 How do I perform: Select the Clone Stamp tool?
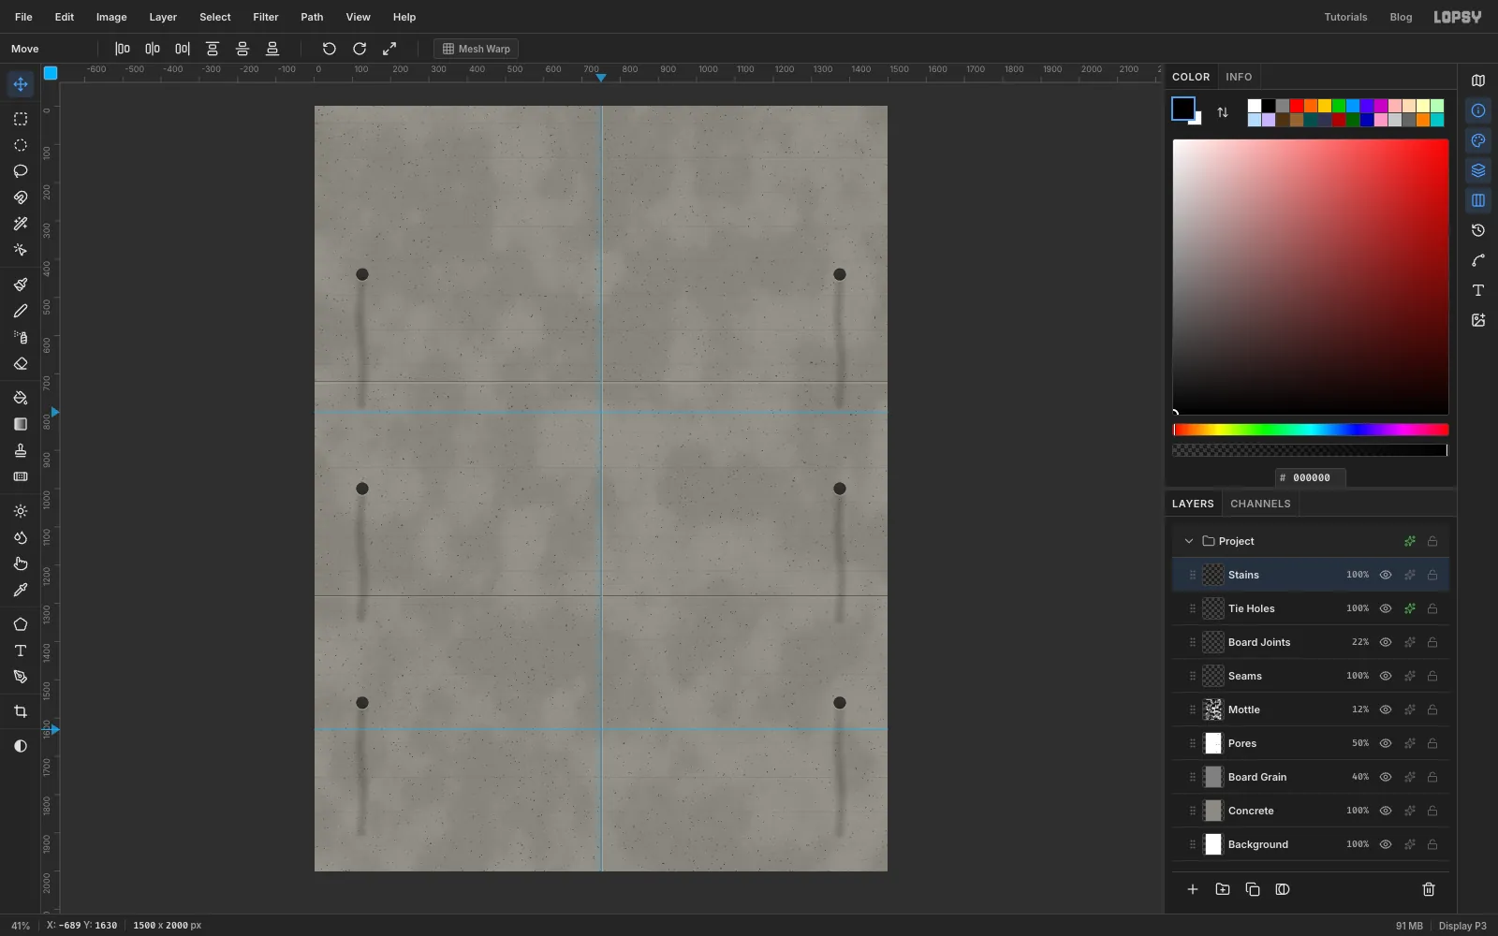pos(21,450)
